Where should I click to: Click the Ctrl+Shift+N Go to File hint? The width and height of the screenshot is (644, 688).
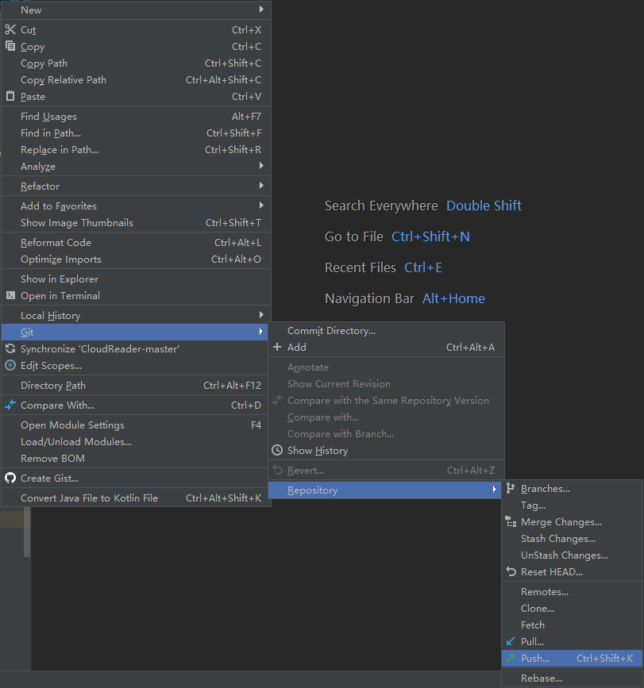430,236
